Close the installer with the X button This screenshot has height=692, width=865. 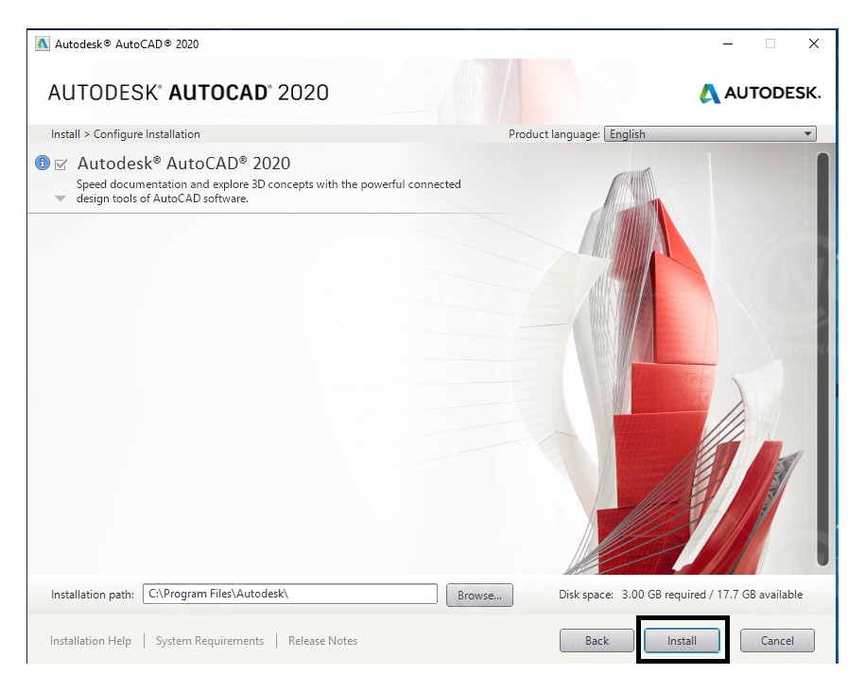pos(813,43)
